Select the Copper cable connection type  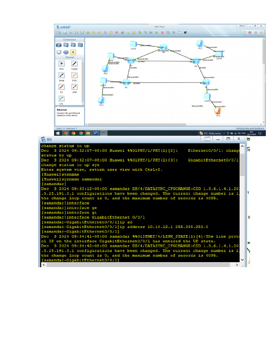tap(74, 64)
